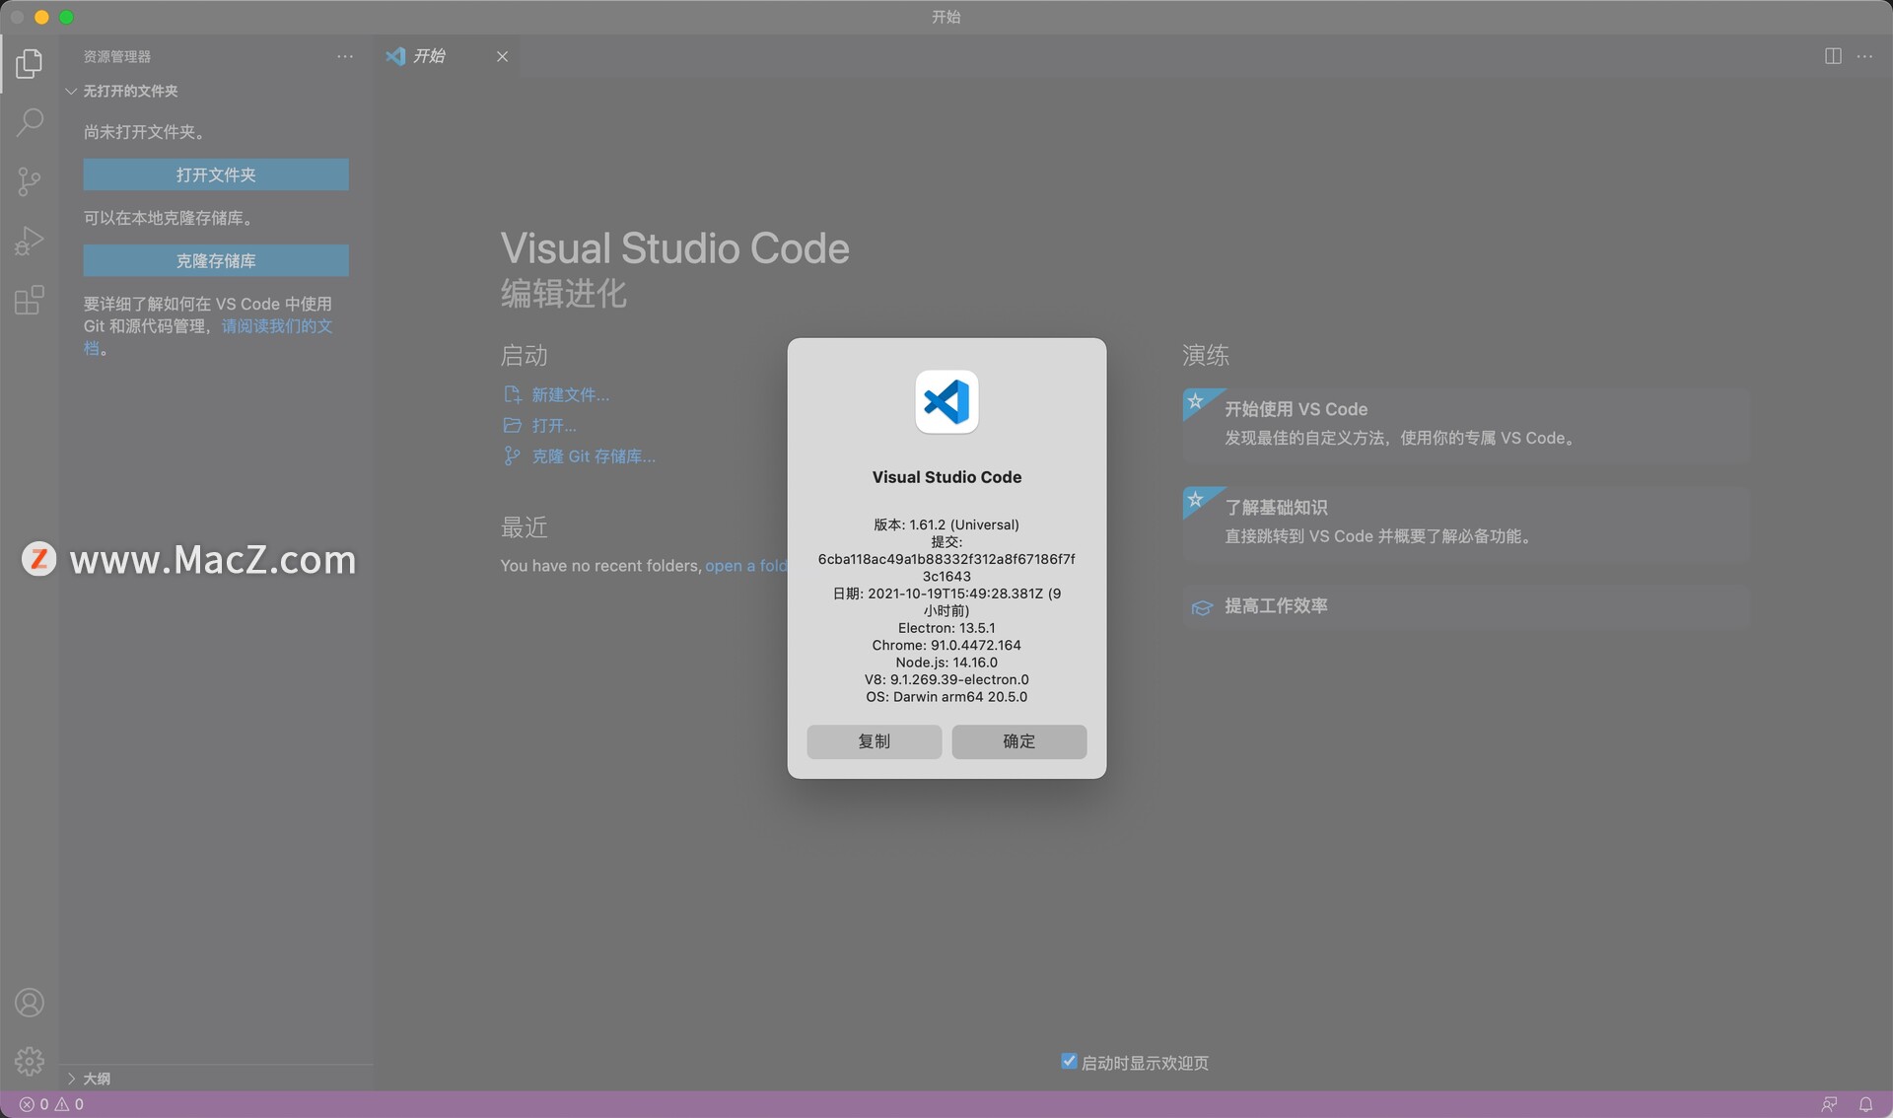Viewport: 1893px width, 1118px height.
Task: Click the feedback icon in status bar
Action: point(1829,1104)
